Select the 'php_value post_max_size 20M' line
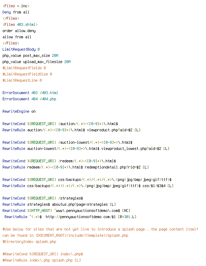The height and width of the screenshot is (266, 206). click(31, 55)
